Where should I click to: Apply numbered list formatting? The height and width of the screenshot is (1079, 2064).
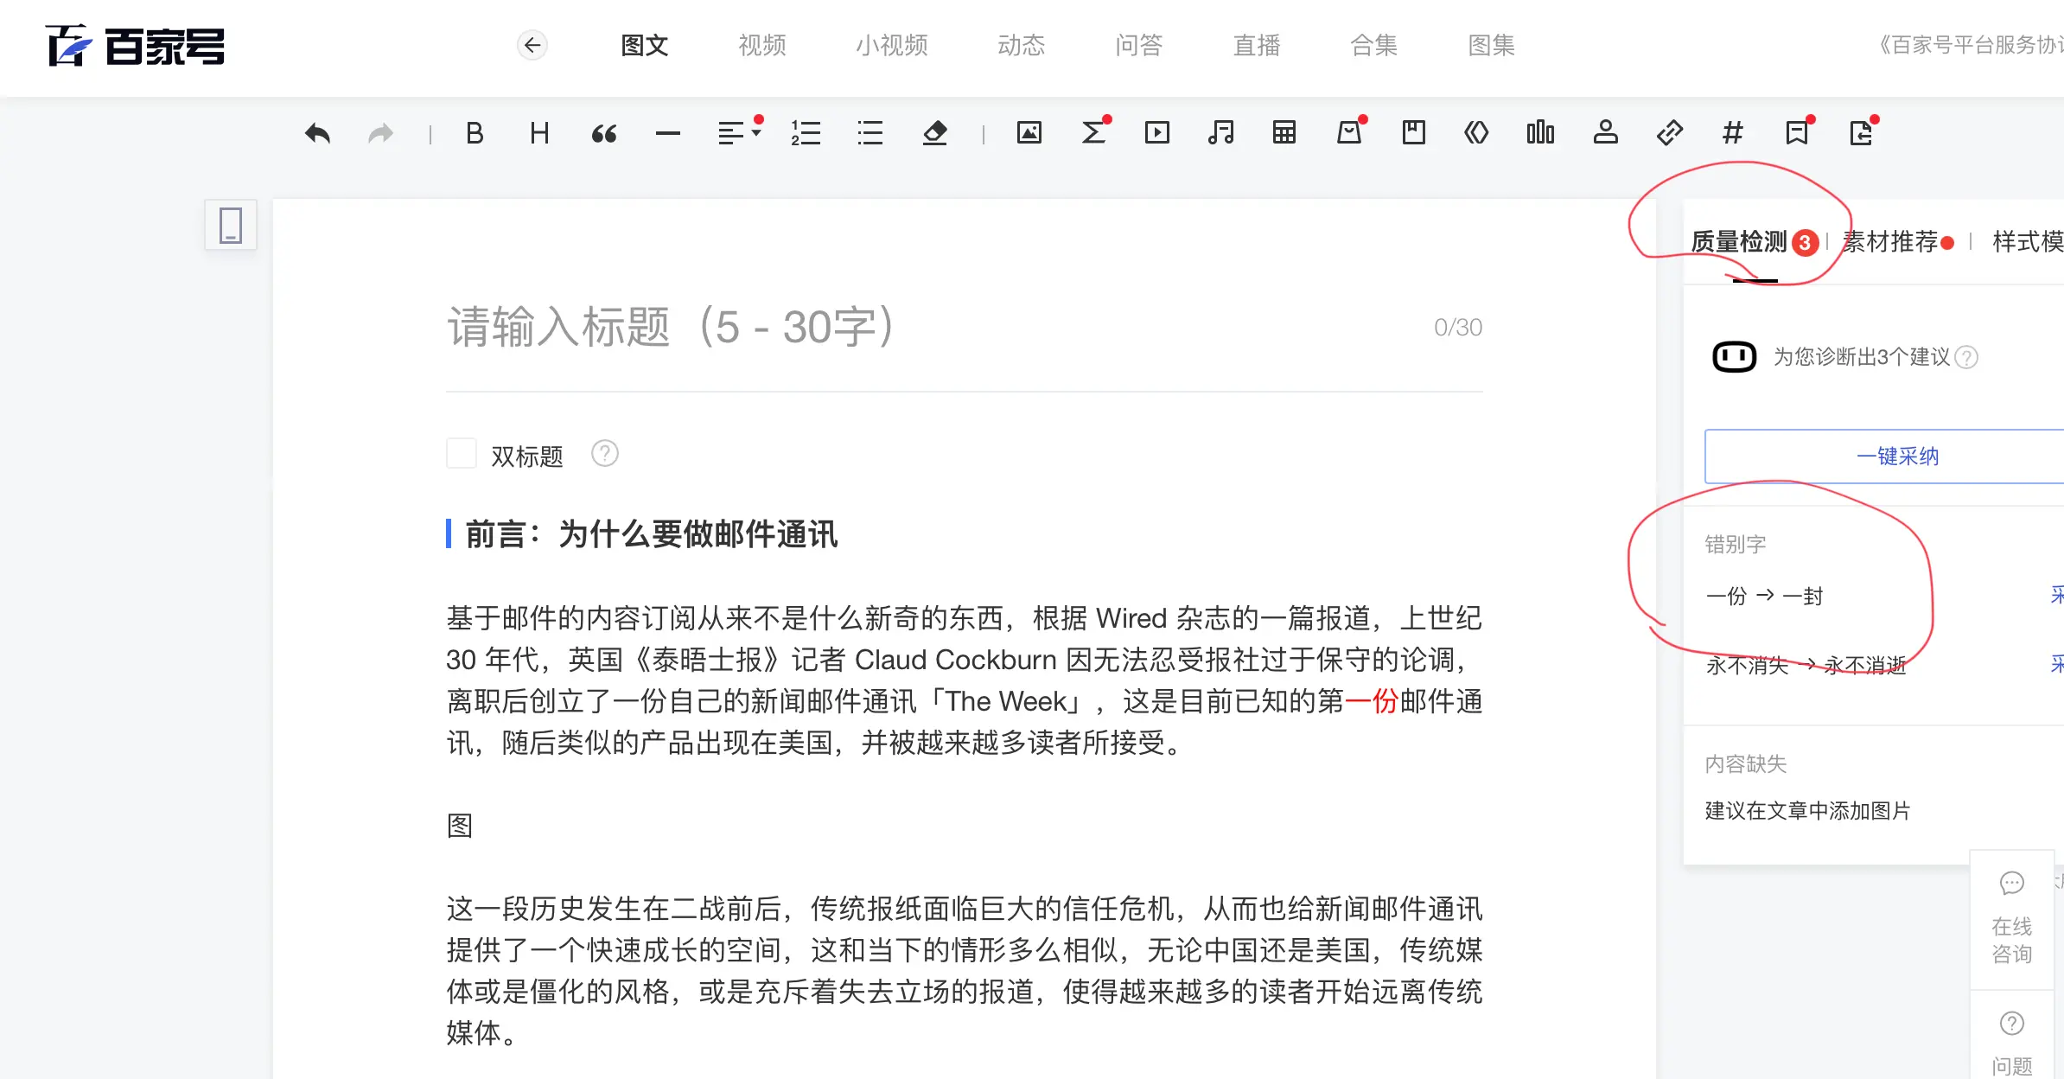pyautogui.click(x=806, y=133)
